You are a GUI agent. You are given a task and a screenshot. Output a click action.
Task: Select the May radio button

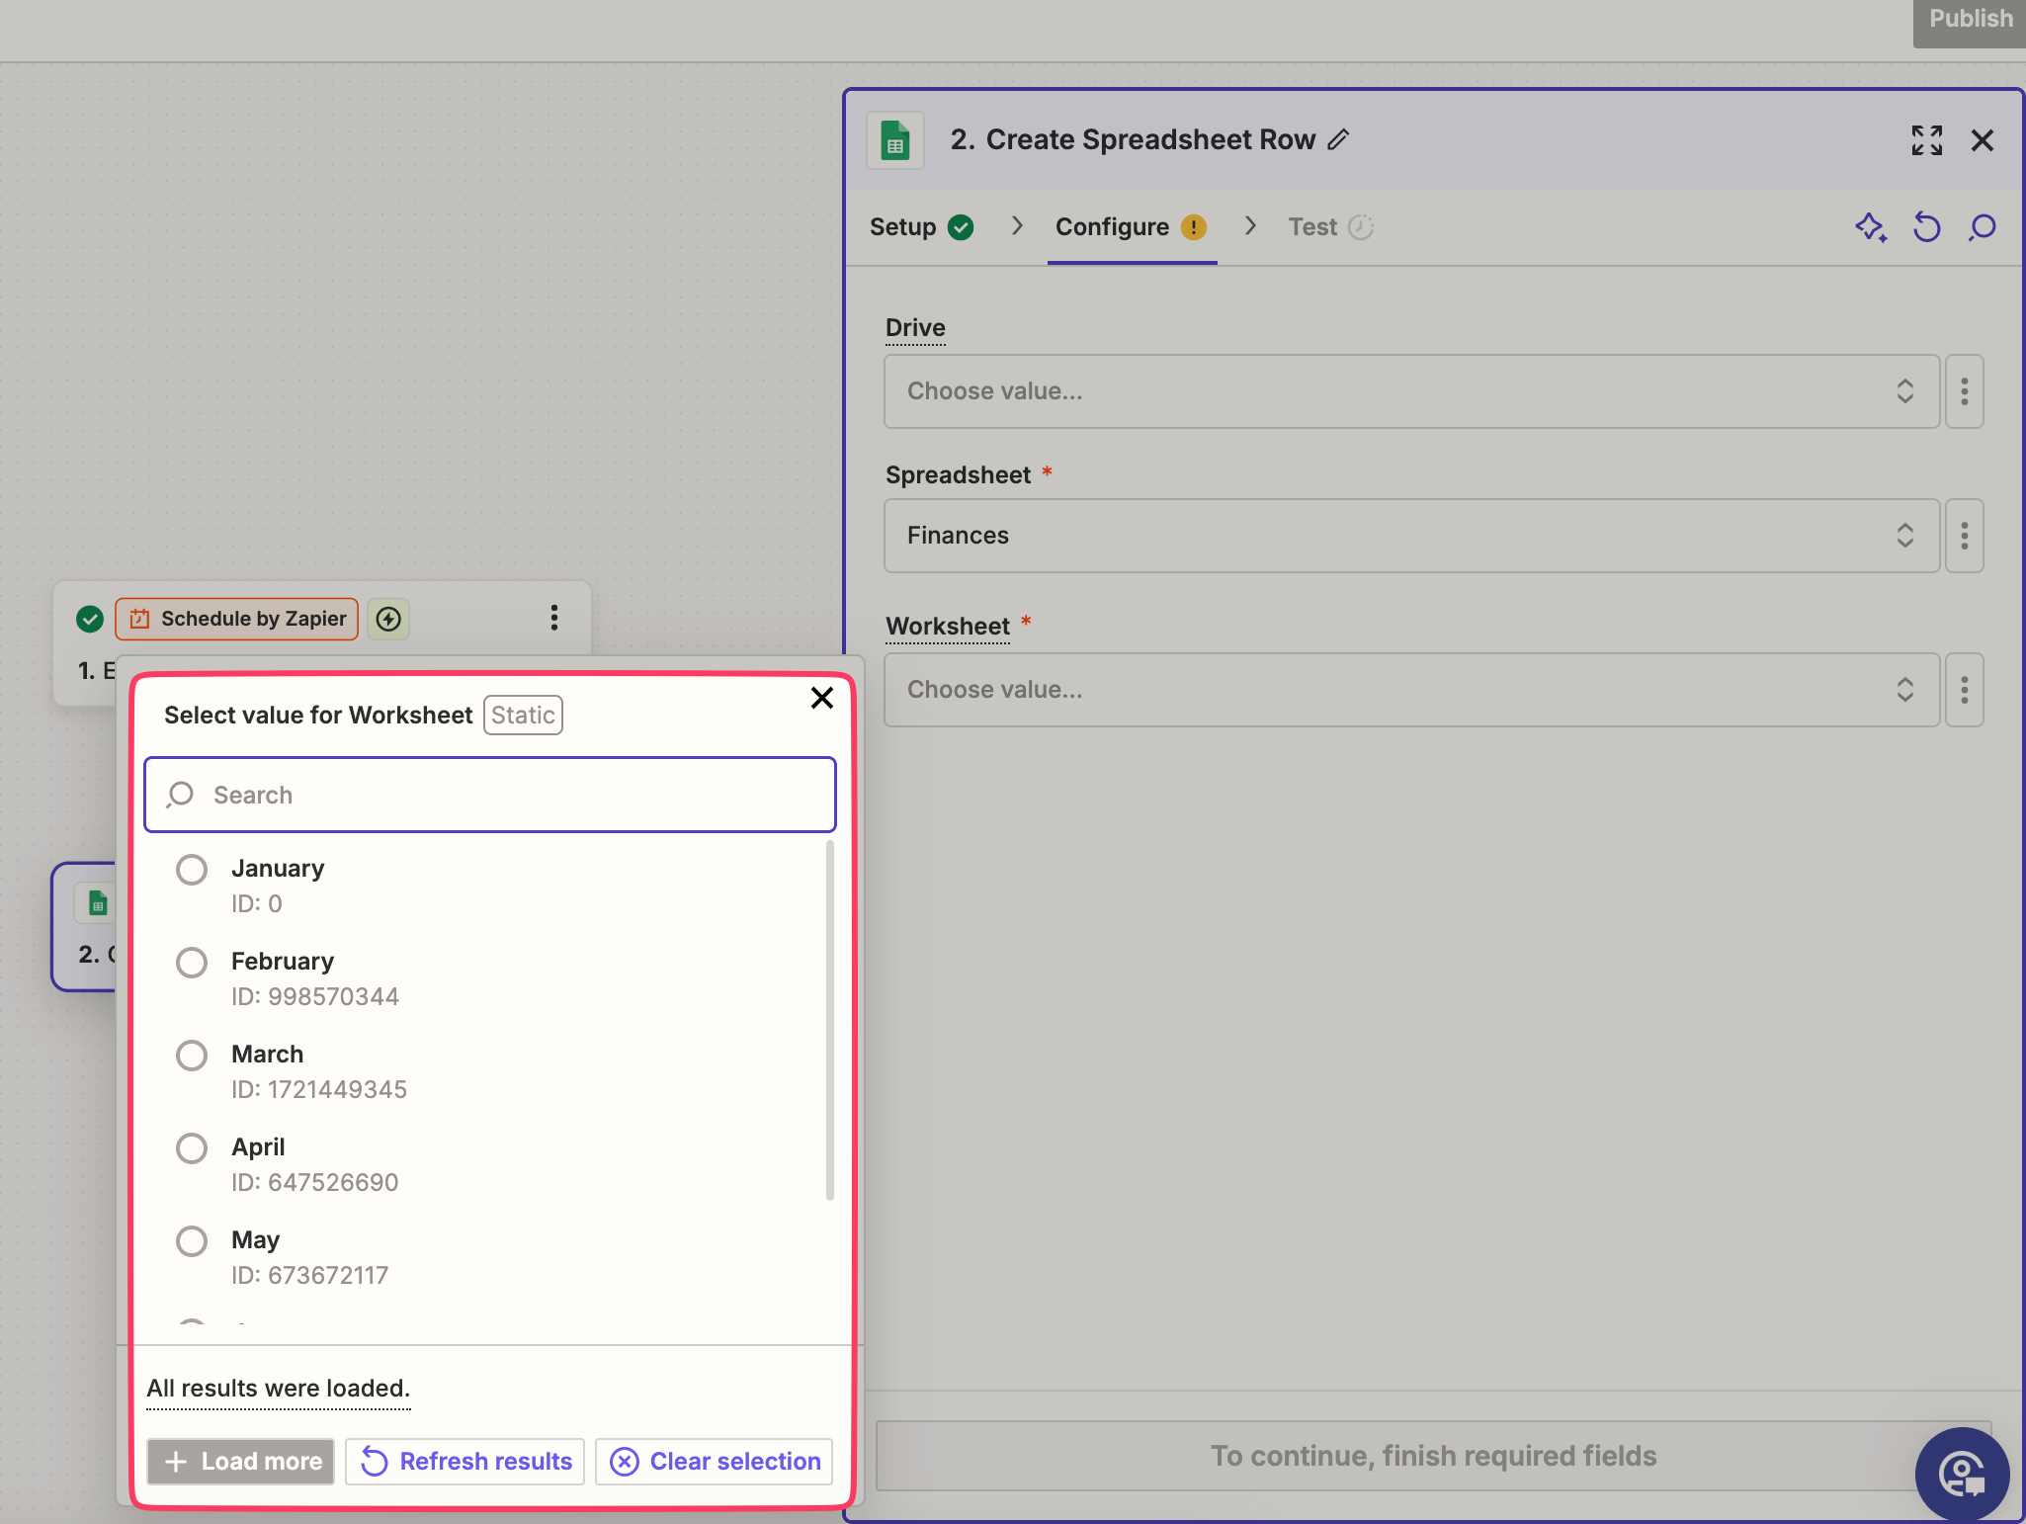pyautogui.click(x=192, y=1241)
